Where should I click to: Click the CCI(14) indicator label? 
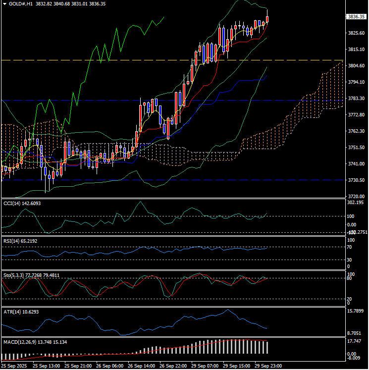pyautogui.click(x=14, y=204)
